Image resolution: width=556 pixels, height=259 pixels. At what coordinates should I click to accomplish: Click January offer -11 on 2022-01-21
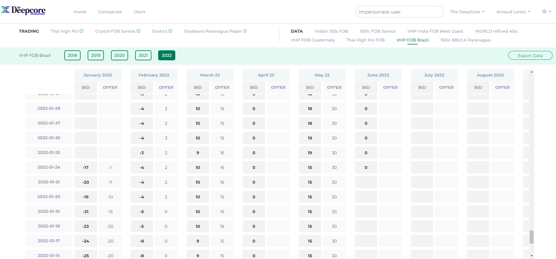[110, 182]
